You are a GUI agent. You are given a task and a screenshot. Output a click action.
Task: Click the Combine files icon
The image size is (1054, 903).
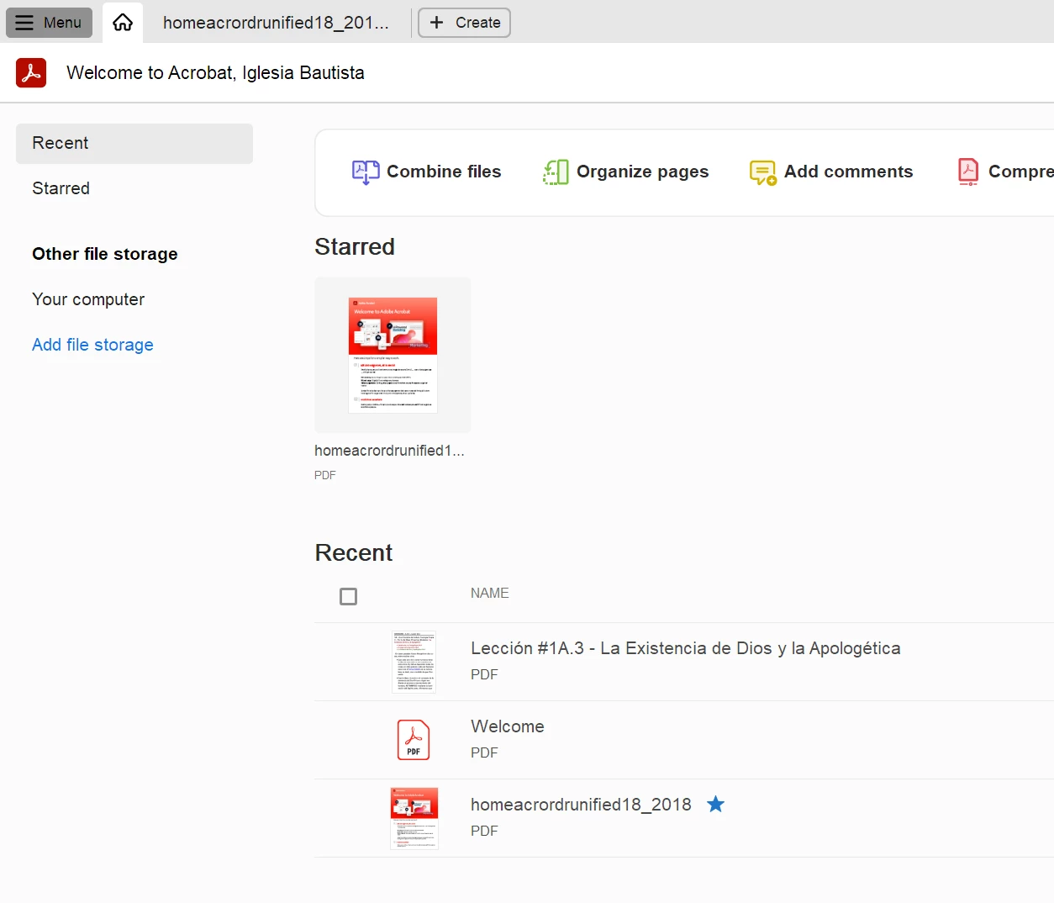point(366,172)
